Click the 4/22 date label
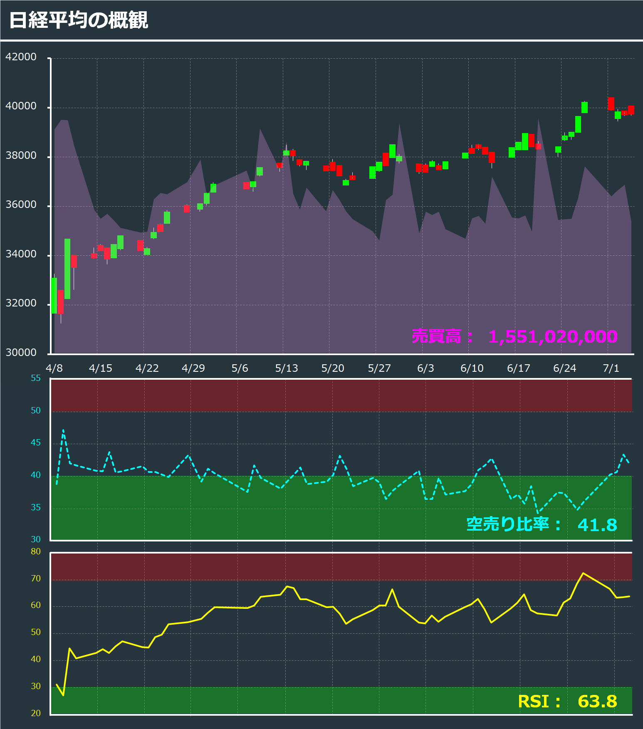643x729 pixels. click(147, 368)
